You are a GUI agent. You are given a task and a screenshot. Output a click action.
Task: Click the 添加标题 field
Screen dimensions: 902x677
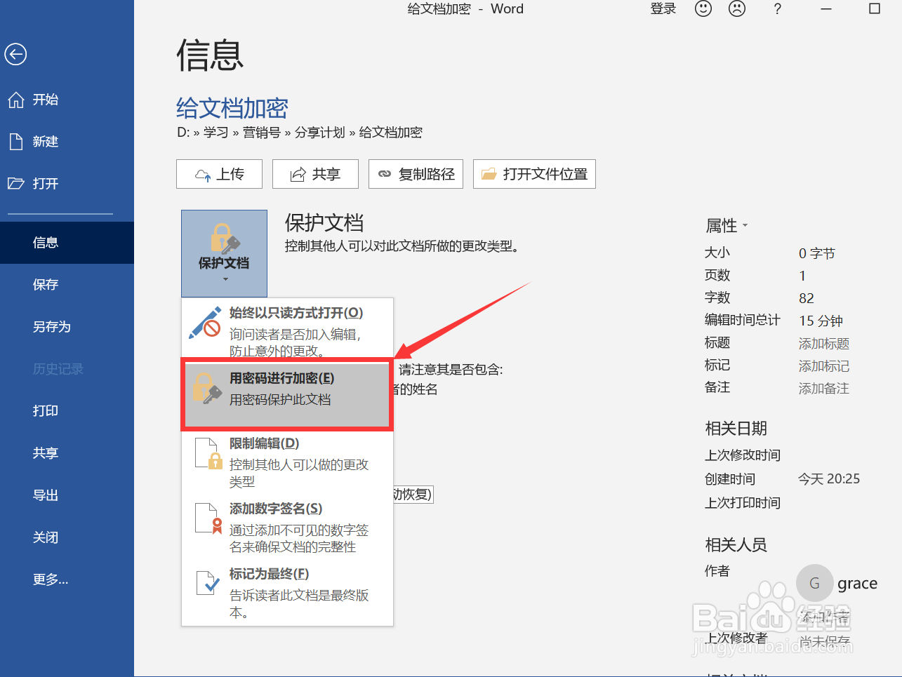click(824, 344)
